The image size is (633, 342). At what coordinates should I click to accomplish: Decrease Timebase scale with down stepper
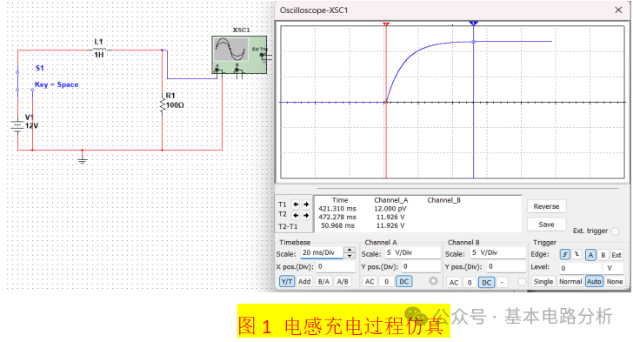pyautogui.click(x=350, y=256)
